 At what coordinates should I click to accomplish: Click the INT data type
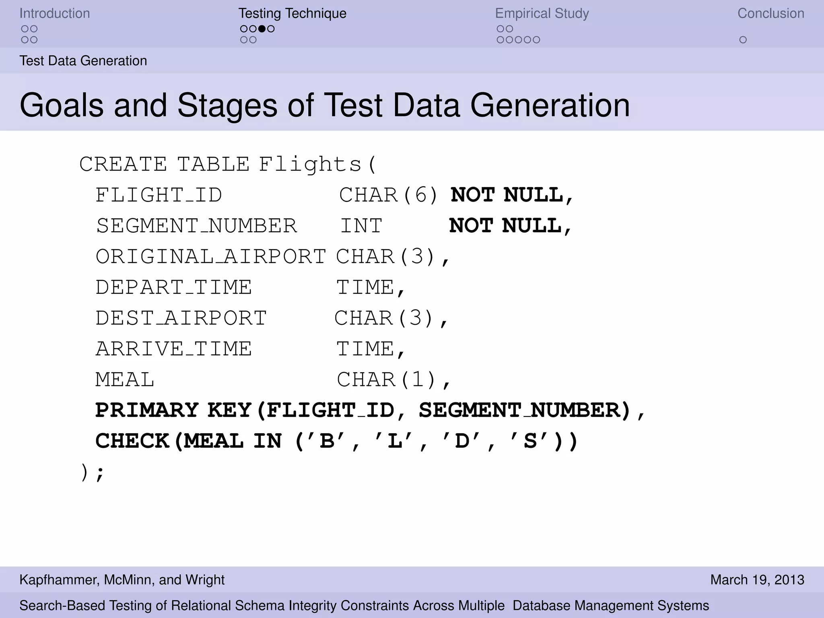tap(361, 226)
